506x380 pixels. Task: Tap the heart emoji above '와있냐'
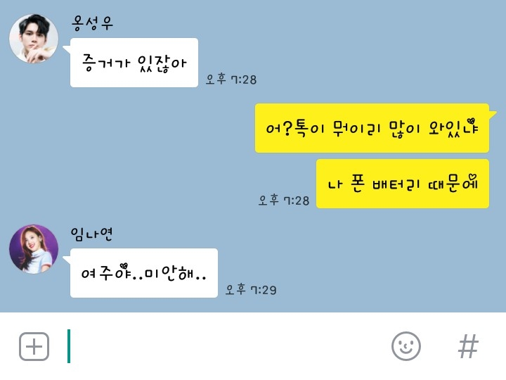coord(471,120)
